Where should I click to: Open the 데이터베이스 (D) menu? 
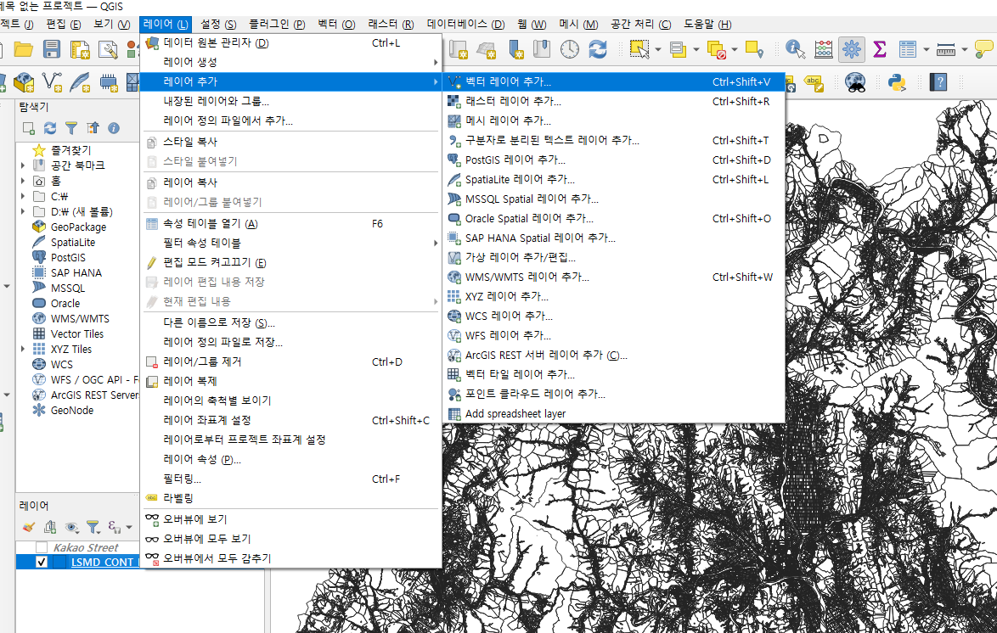pos(465,24)
